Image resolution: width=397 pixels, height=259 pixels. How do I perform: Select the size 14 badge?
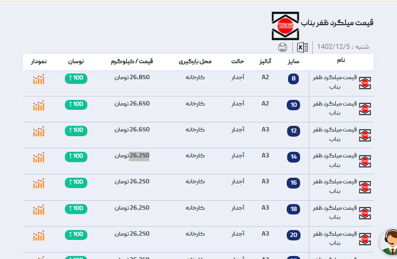pyautogui.click(x=294, y=157)
